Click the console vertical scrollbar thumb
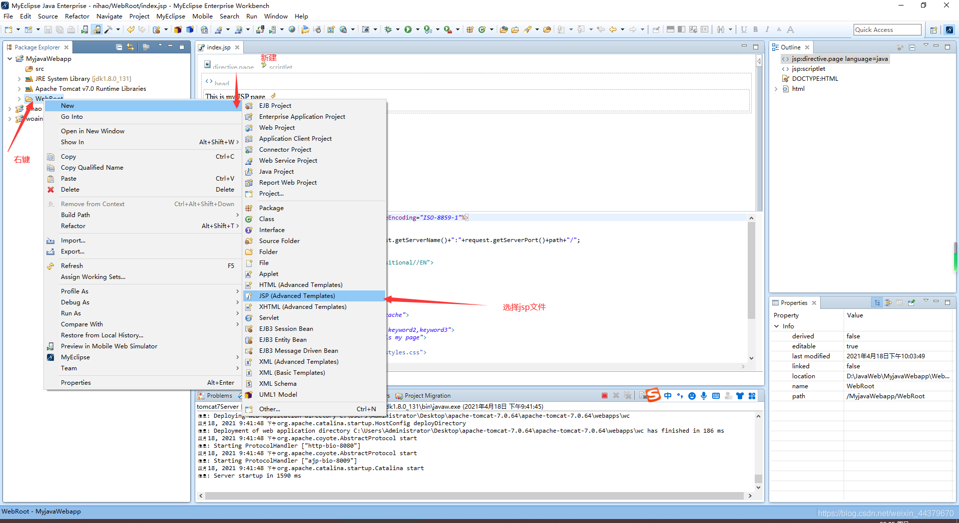 click(x=758, y=479)
